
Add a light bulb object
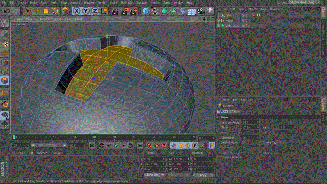pyautogui.click(x=210, y=10)
